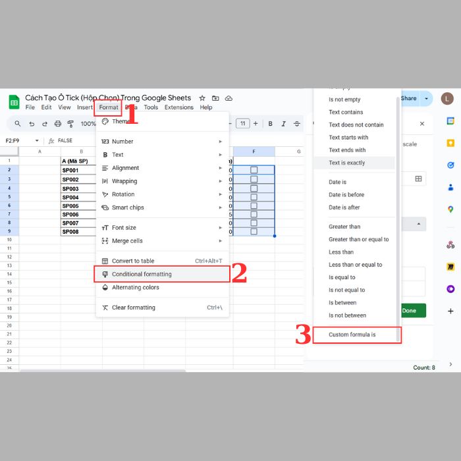Expand the Smart chips submenu
This screenshot has height=461, width=461.
(x=221, y=207)
